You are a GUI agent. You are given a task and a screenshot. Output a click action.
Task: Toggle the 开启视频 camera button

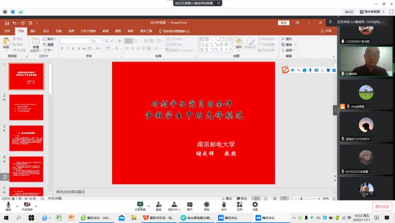27,206
